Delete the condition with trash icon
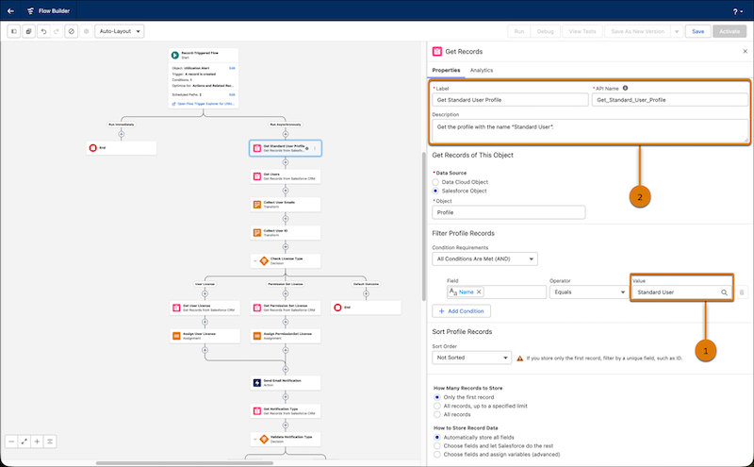 [x=742, y=292]
